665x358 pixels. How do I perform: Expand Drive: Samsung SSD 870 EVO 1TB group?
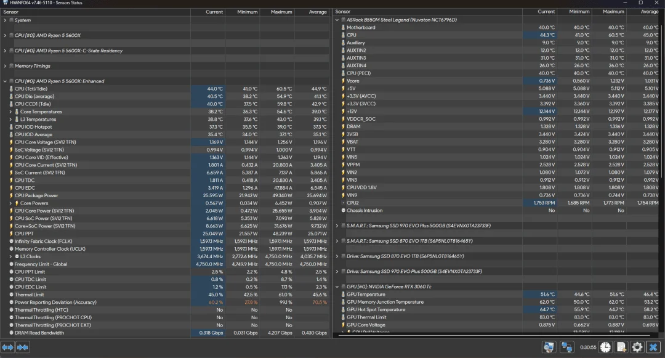click(337, 256)
